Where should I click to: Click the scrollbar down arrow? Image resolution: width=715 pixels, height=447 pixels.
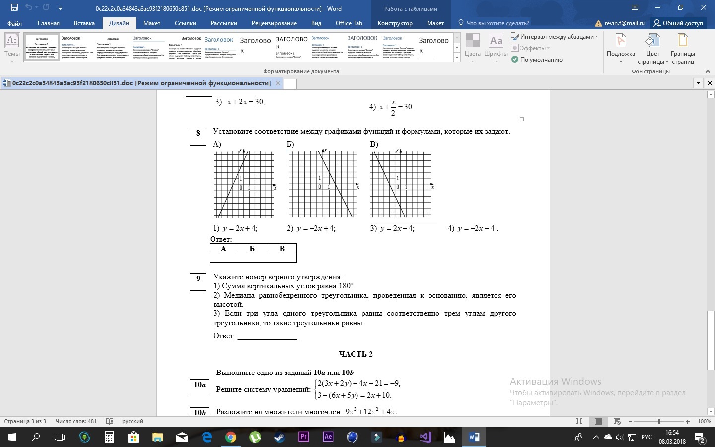tap(711, 411)
